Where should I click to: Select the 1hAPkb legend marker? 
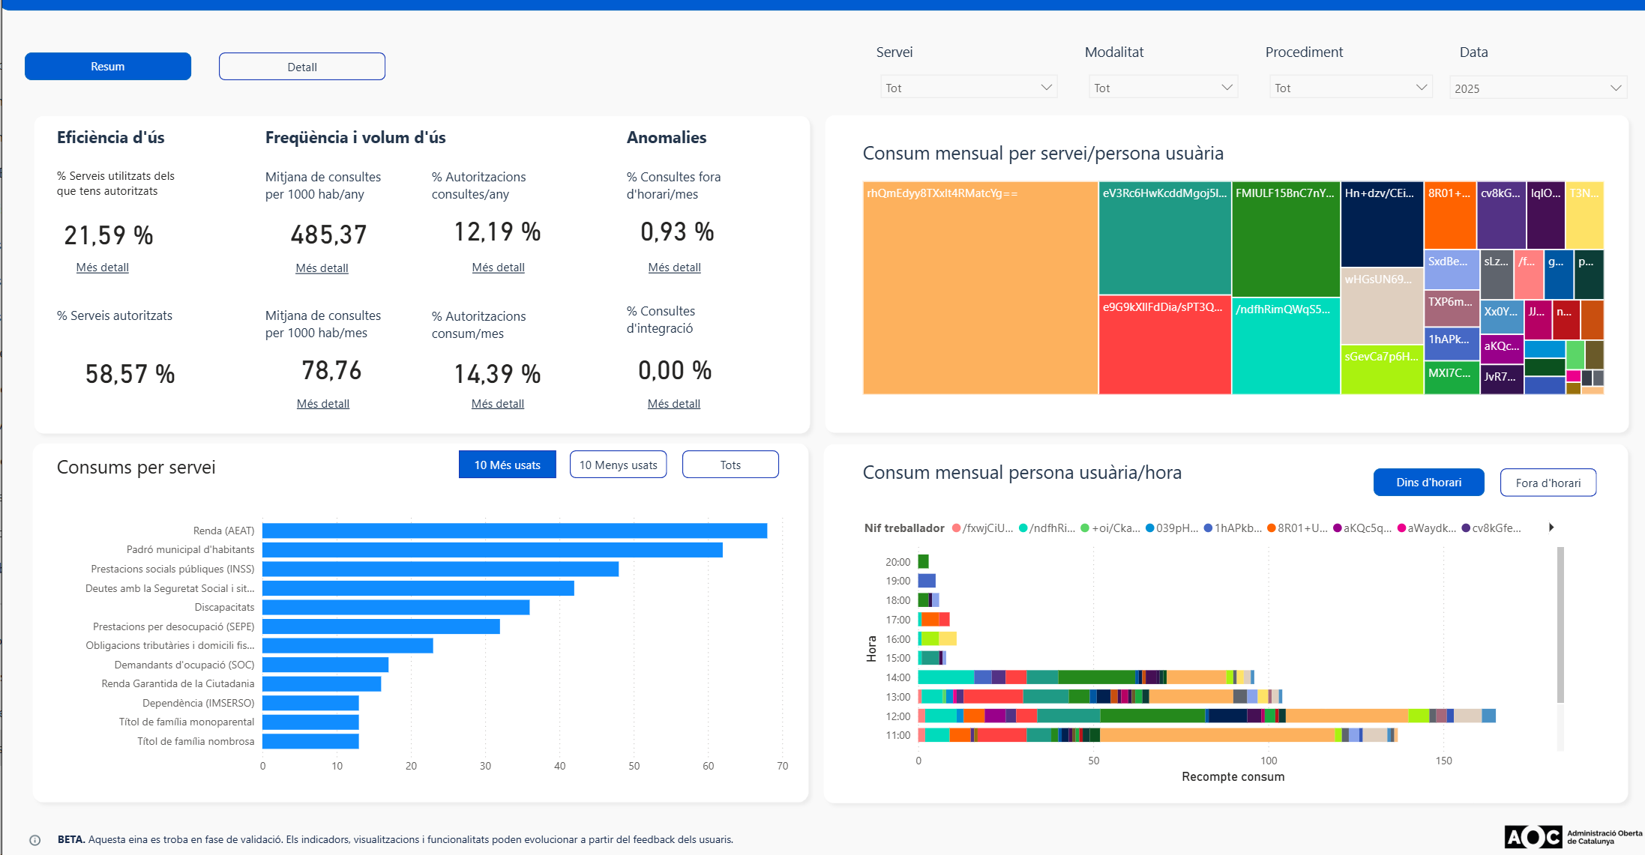click(x=1209, y=528)
